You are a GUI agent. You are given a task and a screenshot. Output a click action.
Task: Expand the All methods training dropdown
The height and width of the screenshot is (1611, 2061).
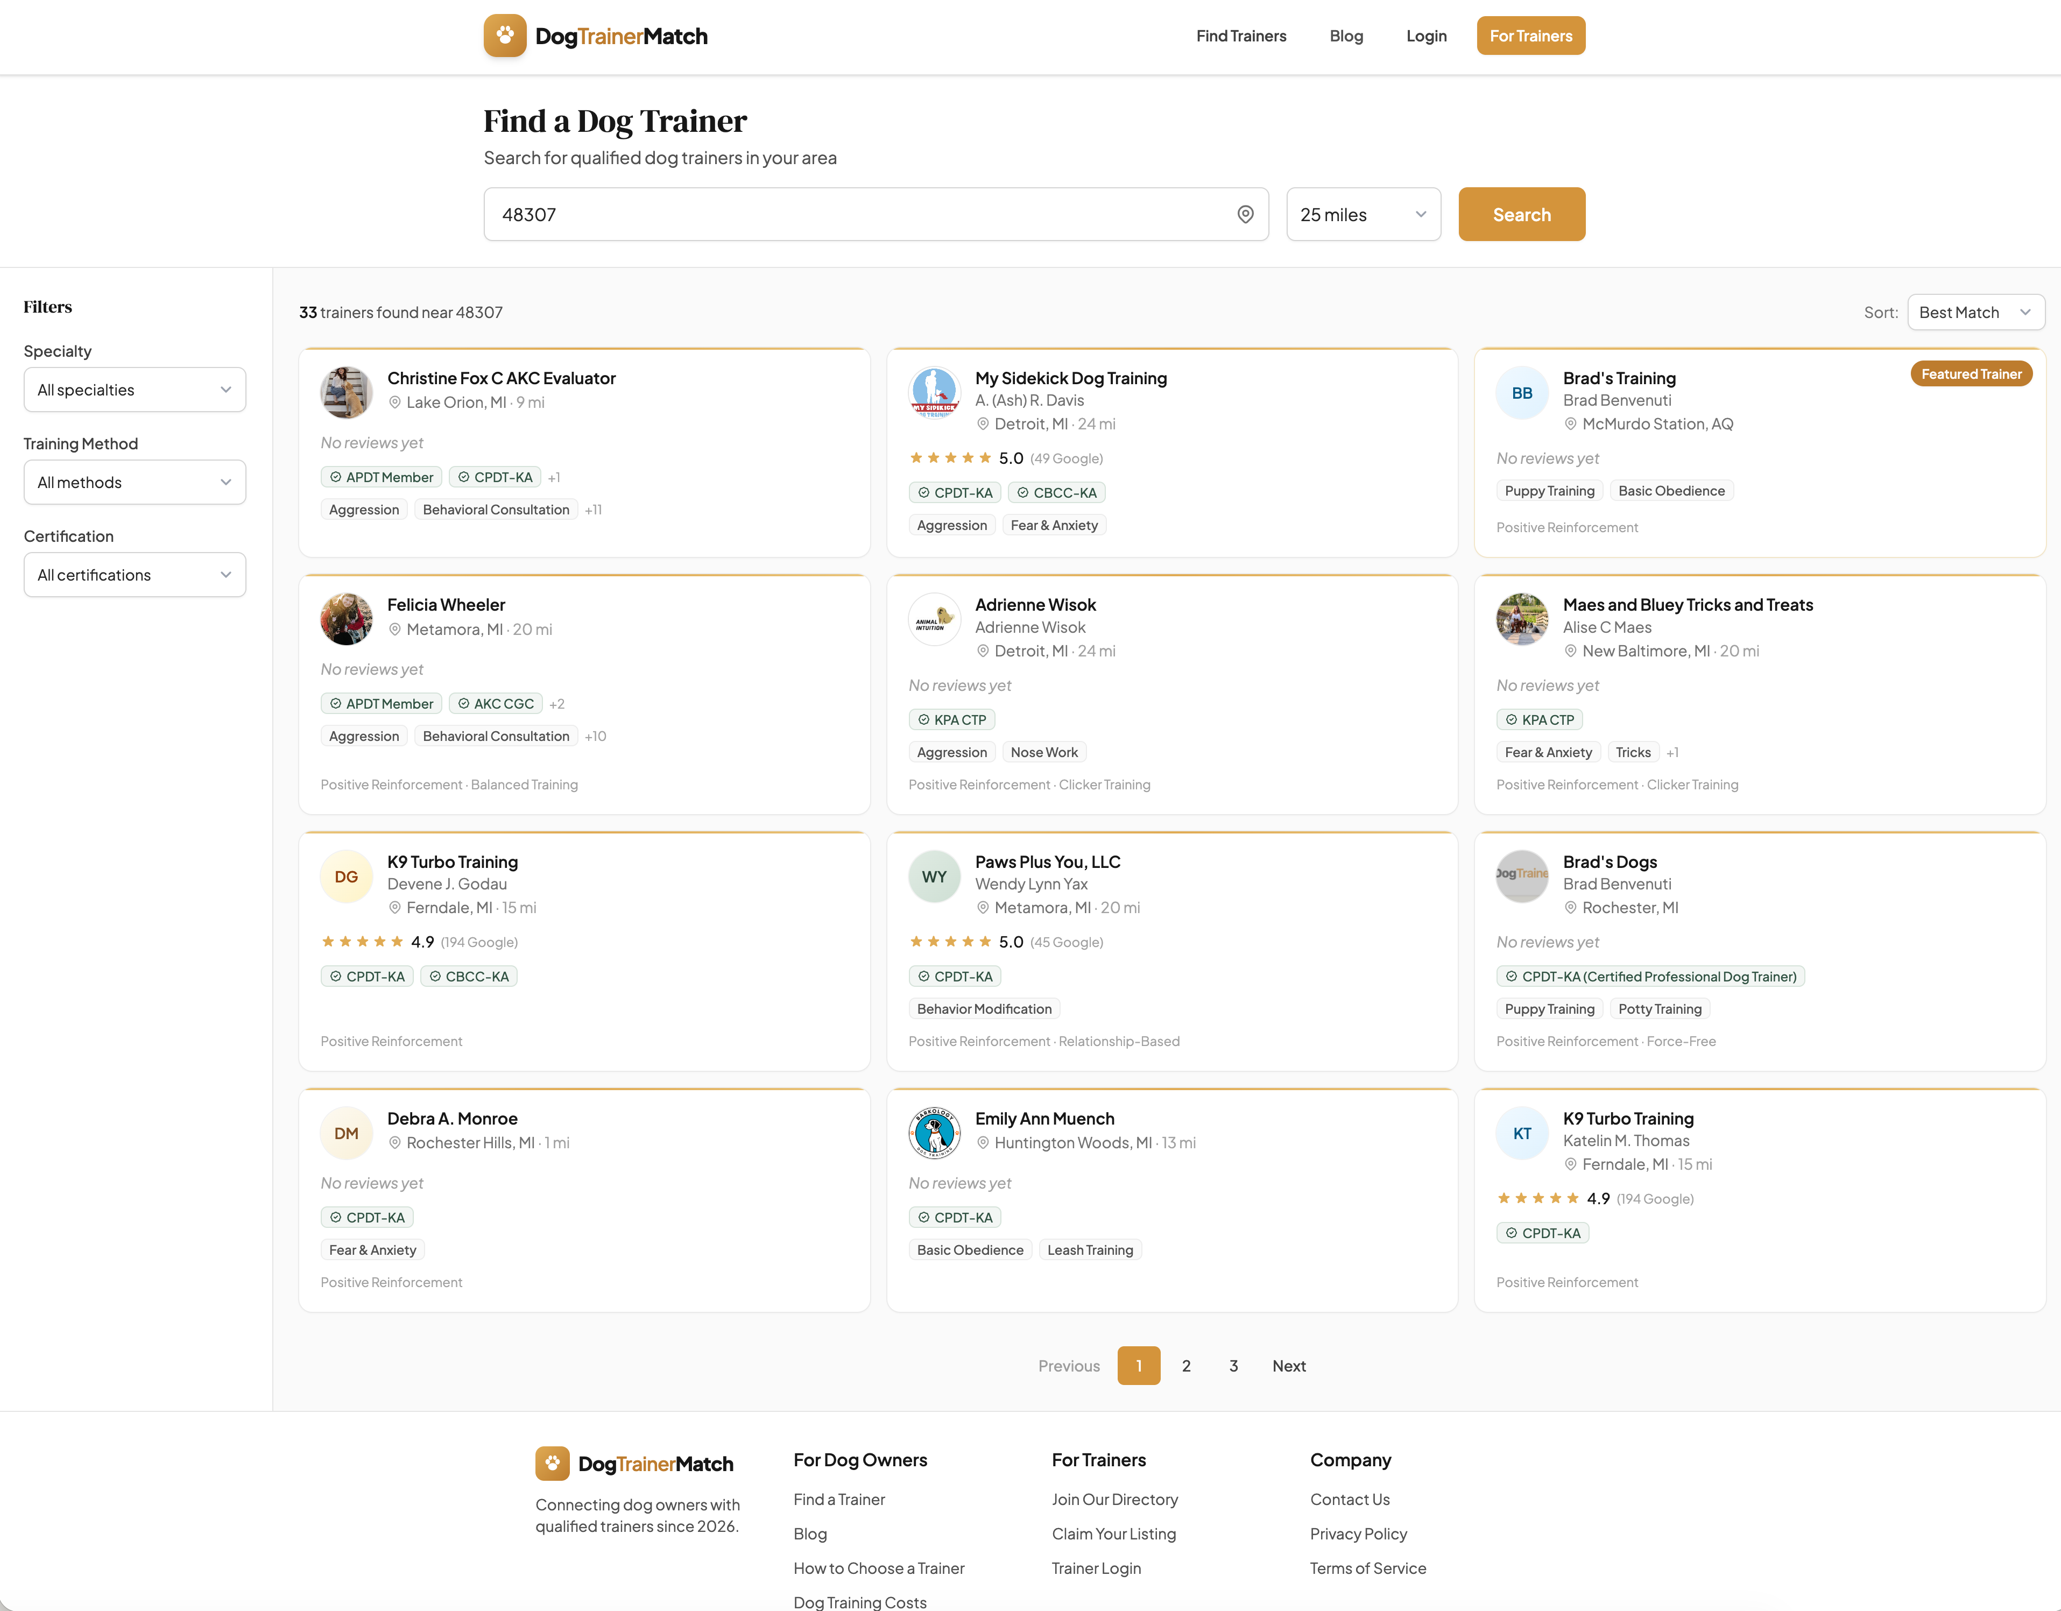point(134,482)
